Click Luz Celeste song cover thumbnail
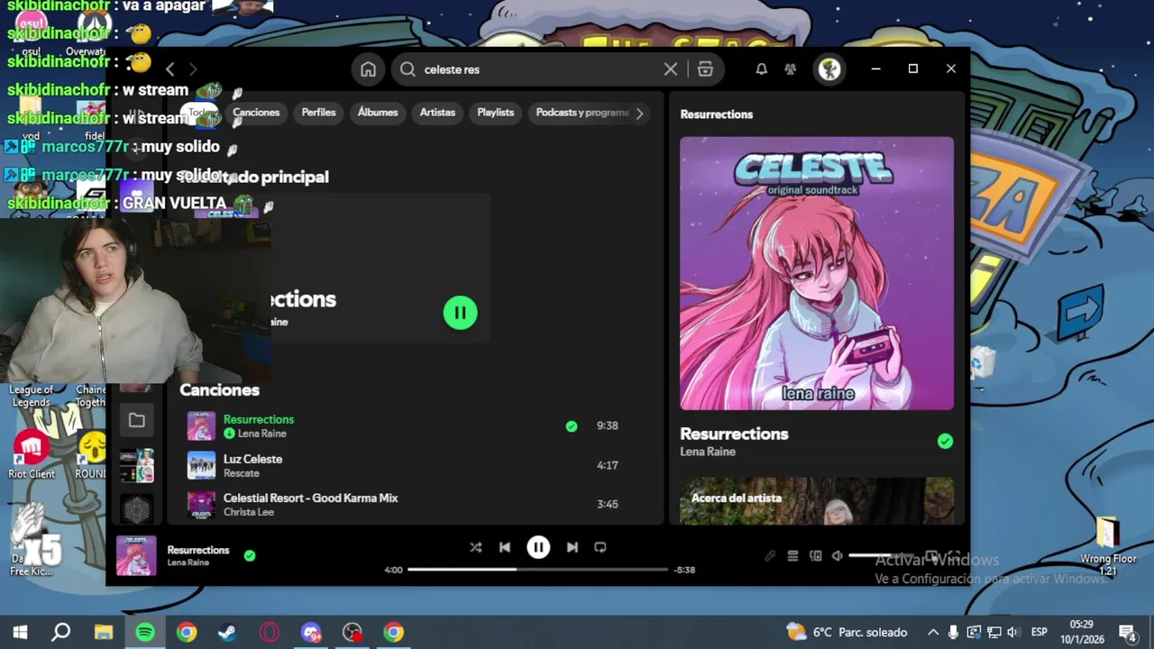 point(201,465)
